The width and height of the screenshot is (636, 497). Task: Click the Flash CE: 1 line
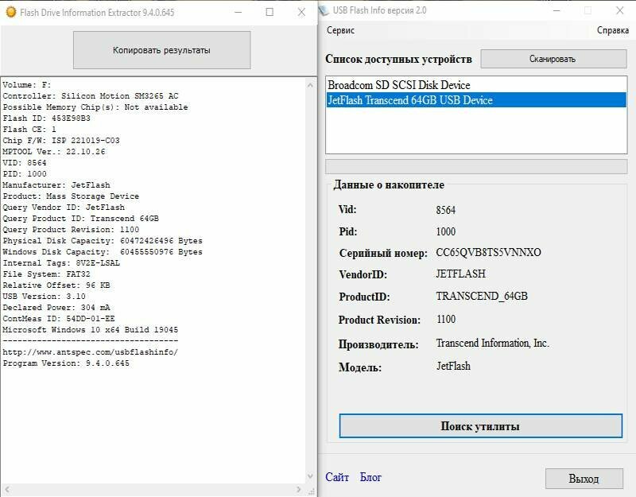[x=29, y=130]
